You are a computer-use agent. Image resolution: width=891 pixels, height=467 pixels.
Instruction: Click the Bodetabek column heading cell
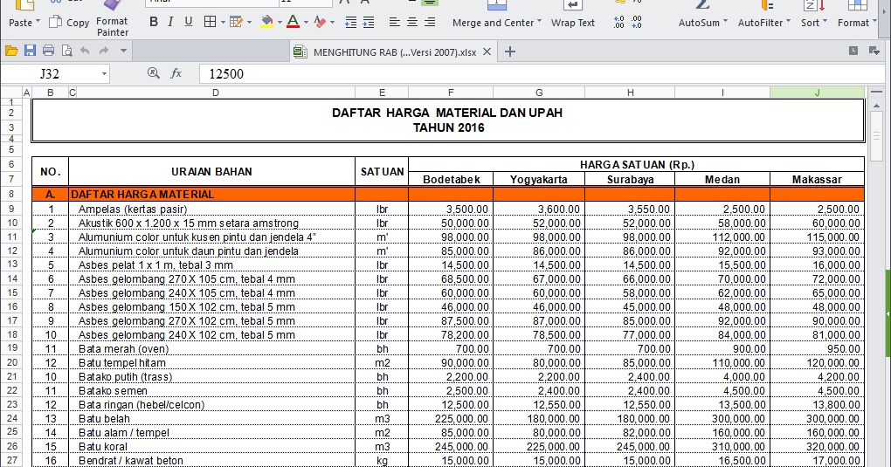(x=451, y=180)
